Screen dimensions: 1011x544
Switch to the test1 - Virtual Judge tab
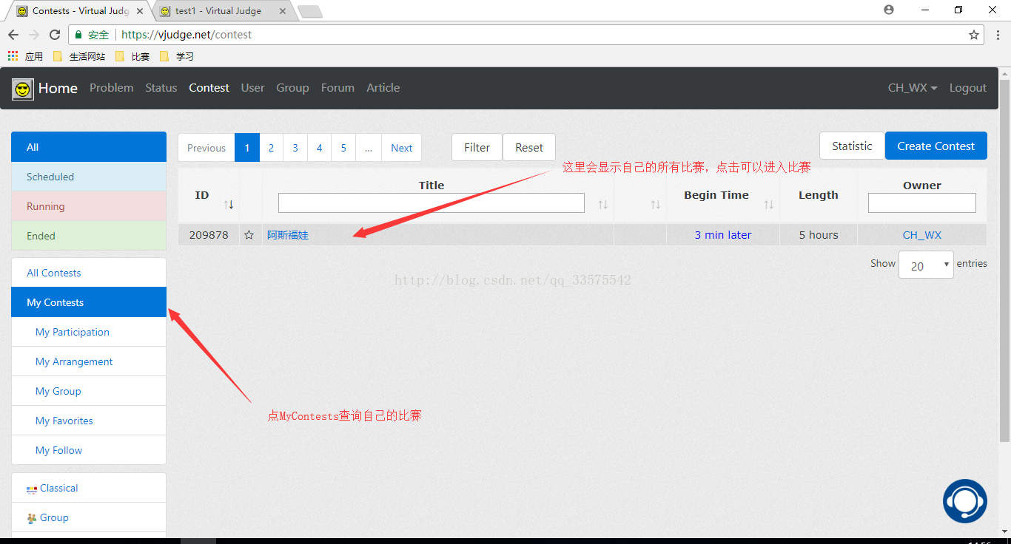coord(218,11)
